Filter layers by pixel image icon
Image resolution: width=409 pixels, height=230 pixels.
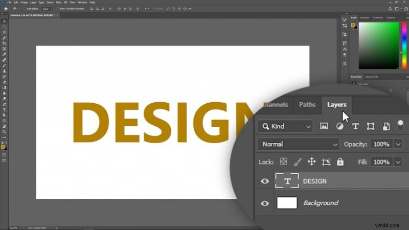tap(324, 126)
